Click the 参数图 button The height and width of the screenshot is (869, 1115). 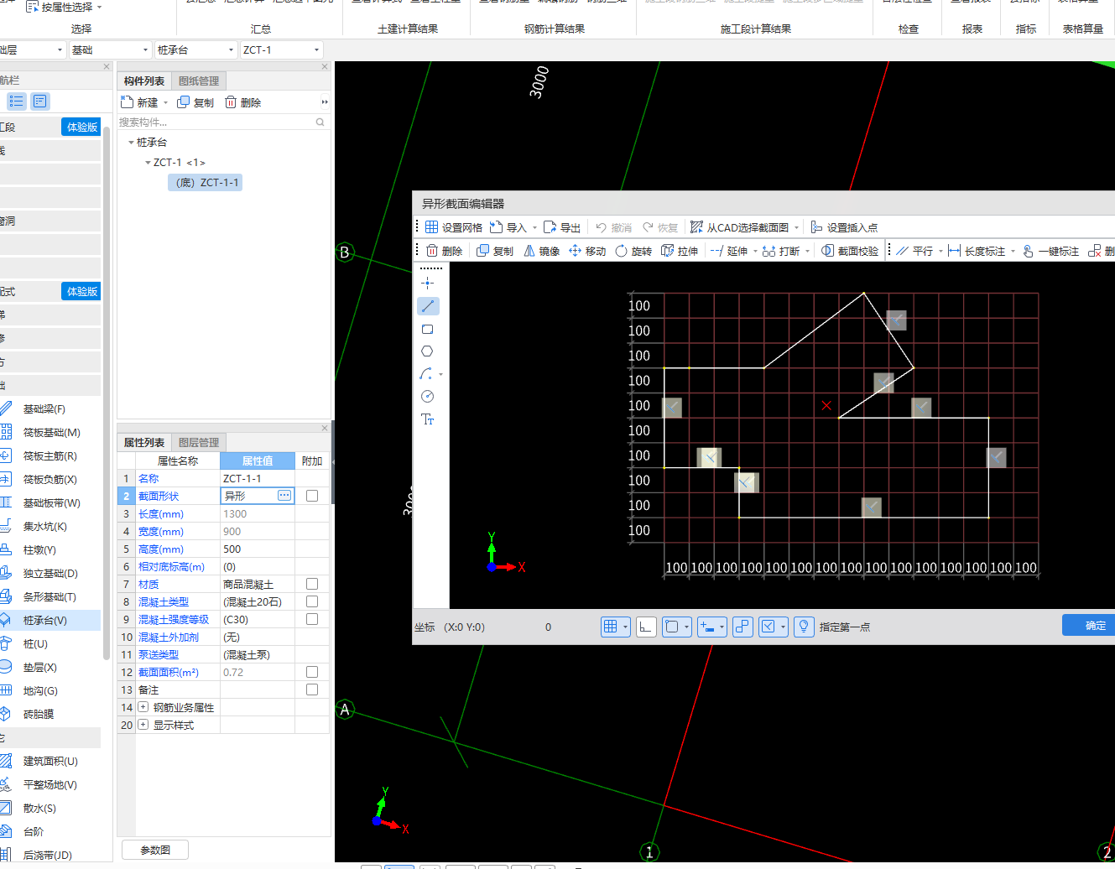point(155,850)
